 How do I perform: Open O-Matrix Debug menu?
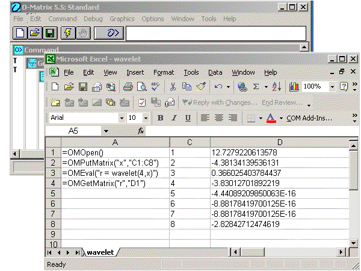pyautogui.click(x=93, y=19)
